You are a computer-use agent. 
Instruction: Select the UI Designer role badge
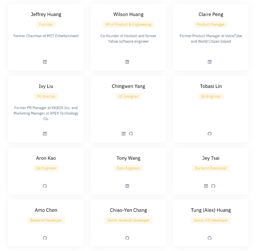128,96
